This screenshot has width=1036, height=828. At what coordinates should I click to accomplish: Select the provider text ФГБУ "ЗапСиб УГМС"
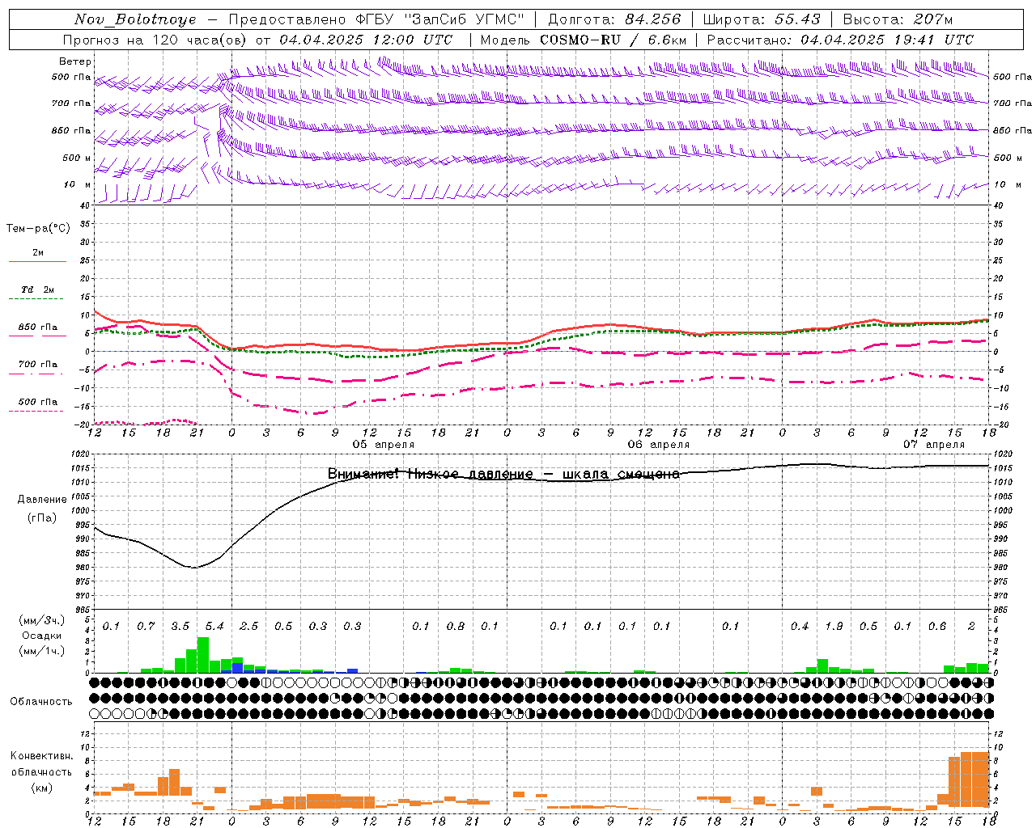(x=439, y=19)
